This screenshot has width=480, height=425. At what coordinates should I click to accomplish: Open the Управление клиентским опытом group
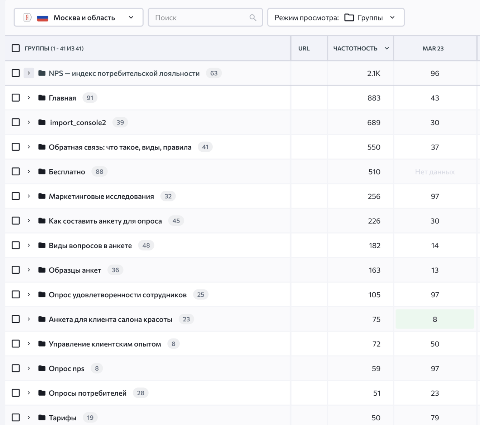[x=105, y=344]
